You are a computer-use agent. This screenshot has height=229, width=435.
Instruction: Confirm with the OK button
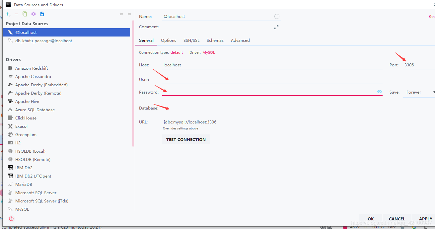click(371, 219)
